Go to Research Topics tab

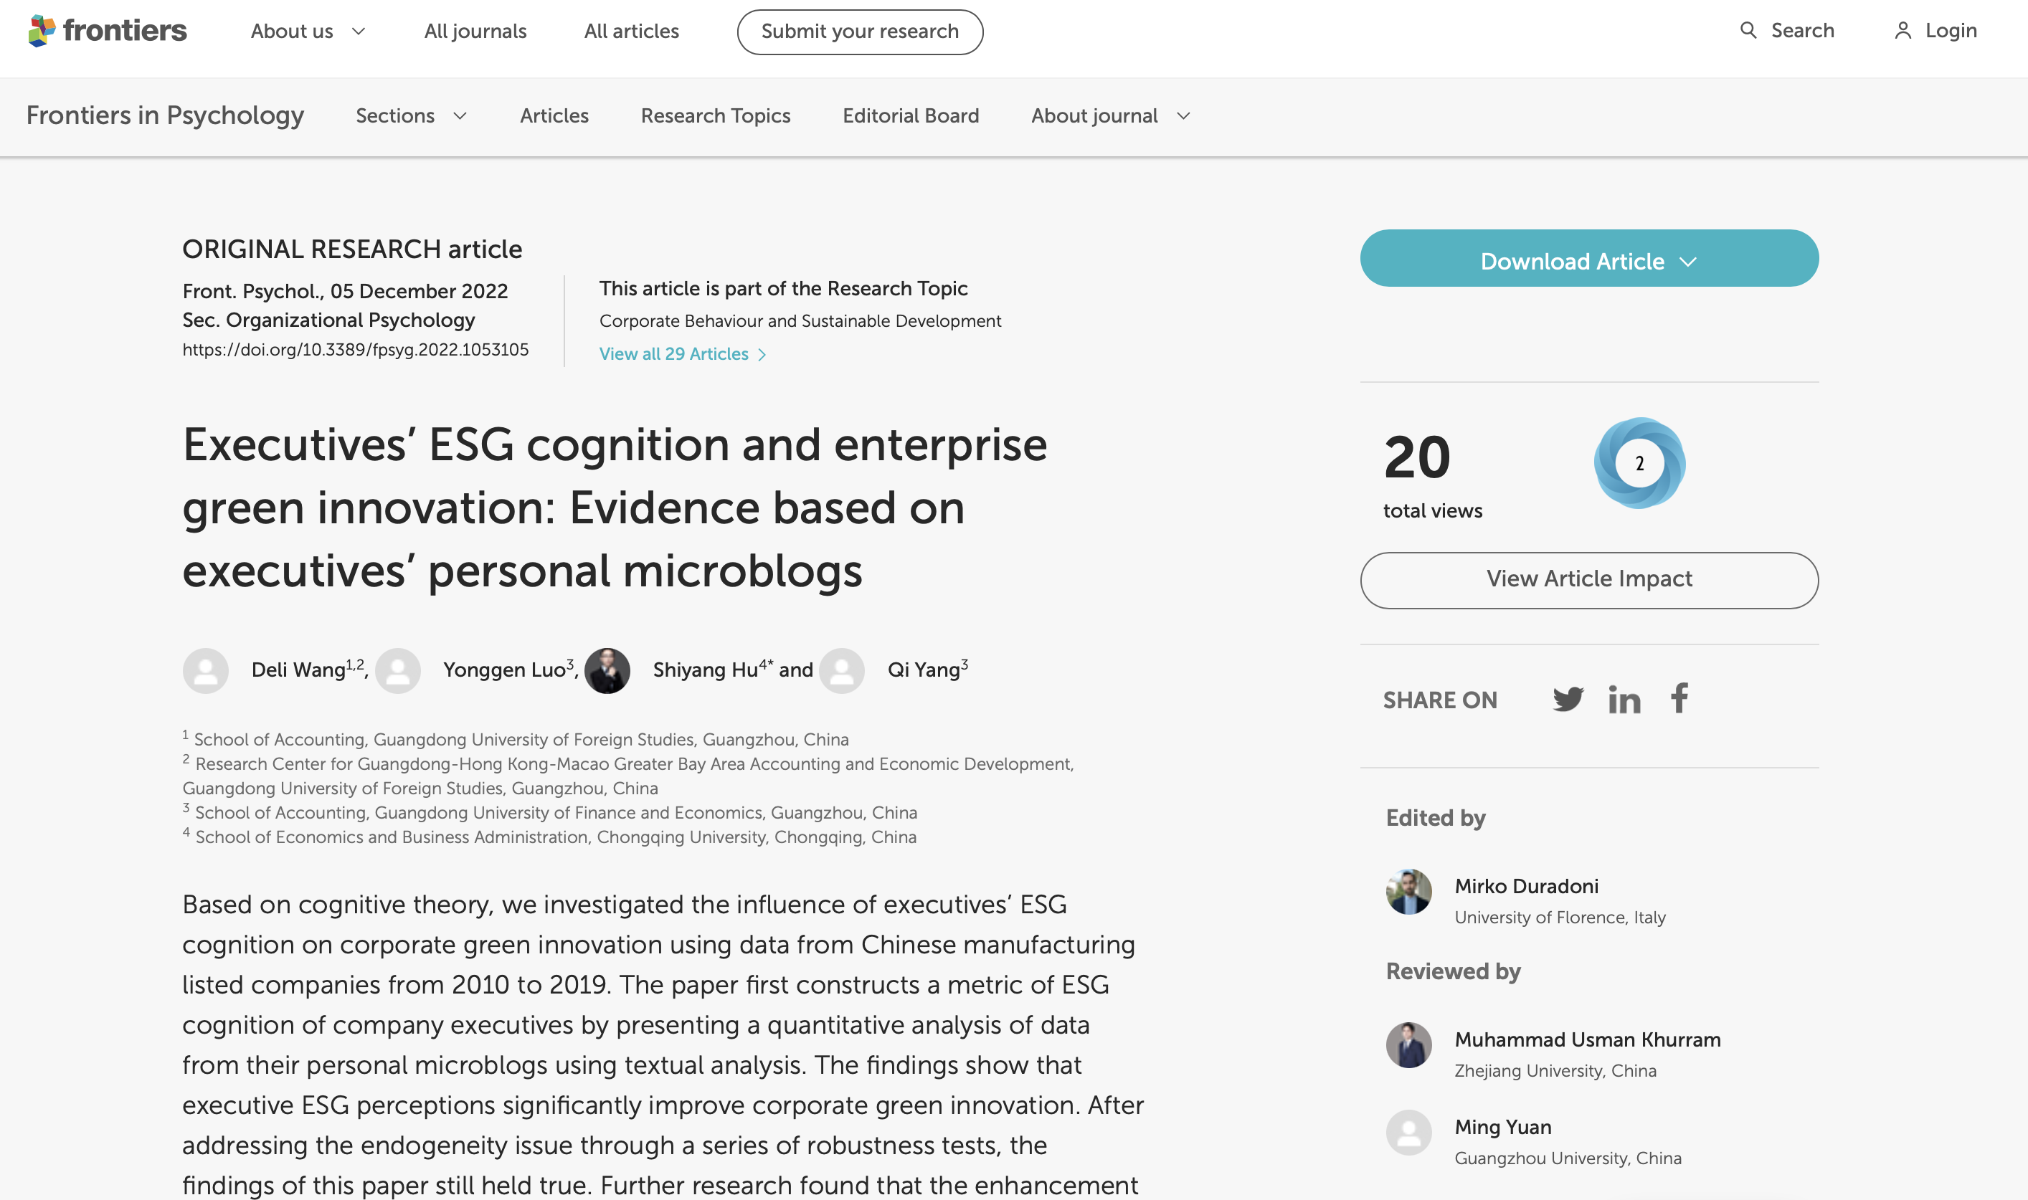point(715,116)
